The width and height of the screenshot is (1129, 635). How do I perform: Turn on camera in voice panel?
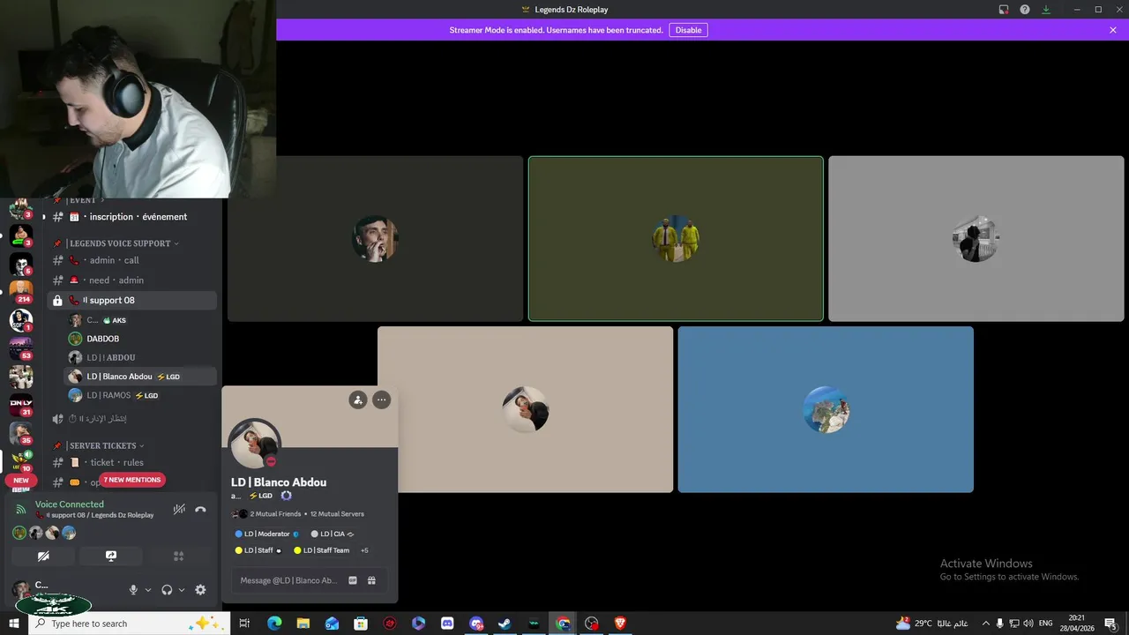point(43,557)
